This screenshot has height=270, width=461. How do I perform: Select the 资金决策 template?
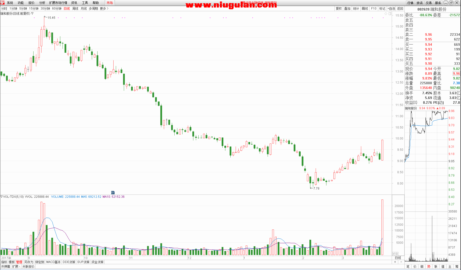click(97, 262)
